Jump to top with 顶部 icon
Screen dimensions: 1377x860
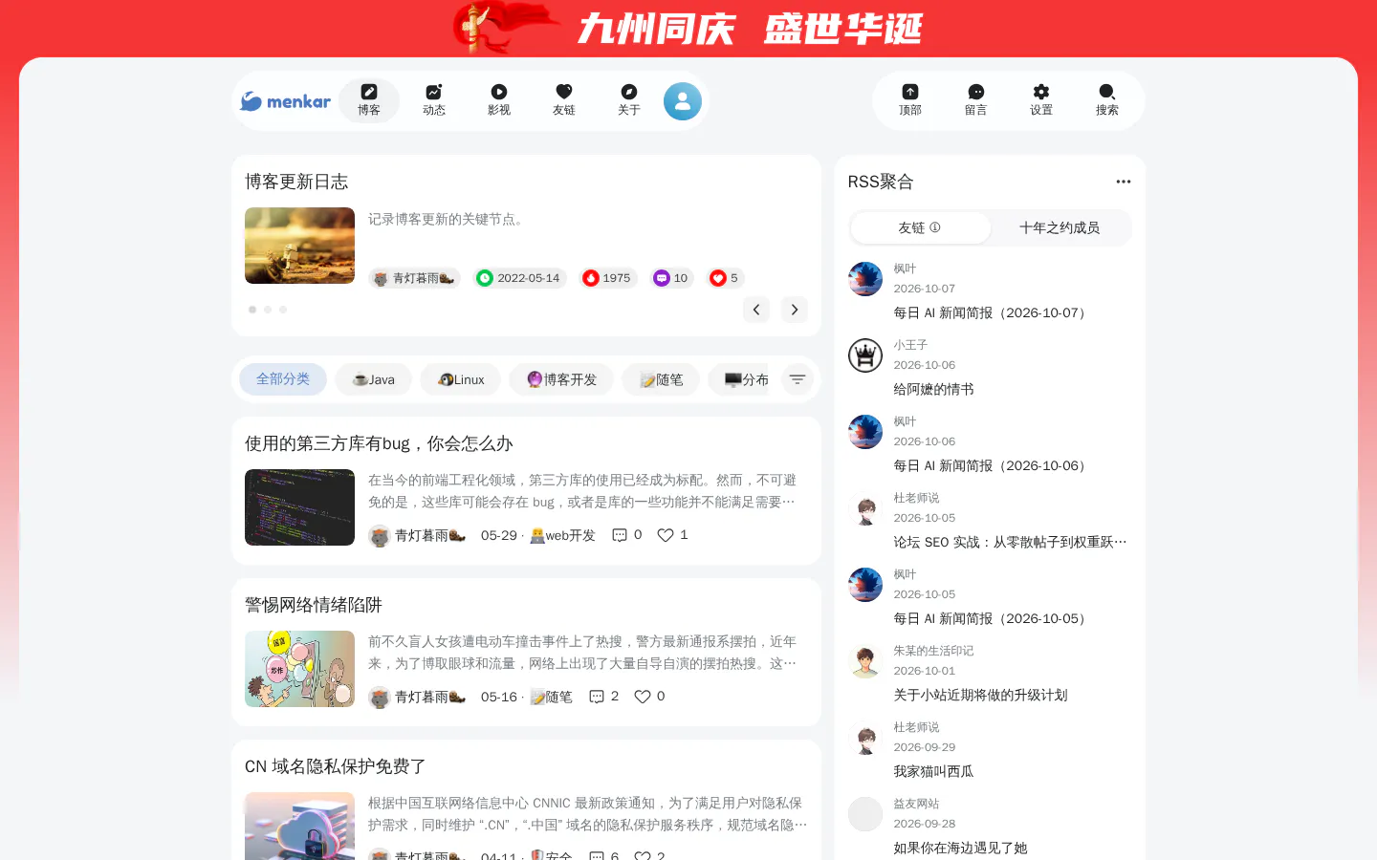click(x=910, y=100)
